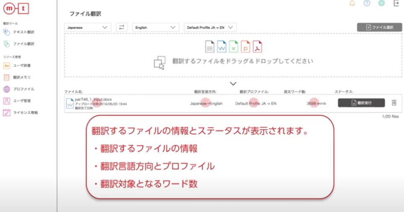
Task: Click the license information icon
Action: click(x=7, y=113)
